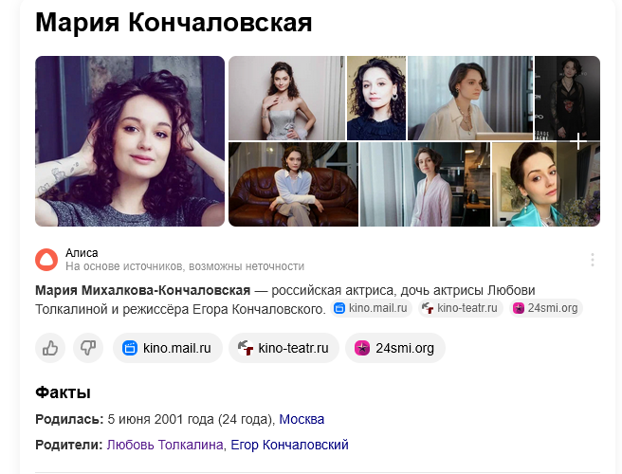Click the Алиса assistant logo icon

[x=46, y=260]
